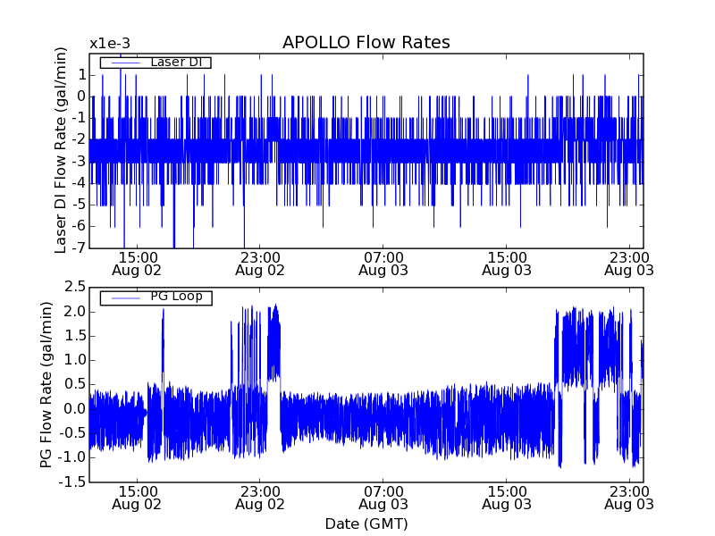715x536 pixels.
Task: Click 15:00 Aug 02 tick on lower plot
Action: click(x=137, y=497)
